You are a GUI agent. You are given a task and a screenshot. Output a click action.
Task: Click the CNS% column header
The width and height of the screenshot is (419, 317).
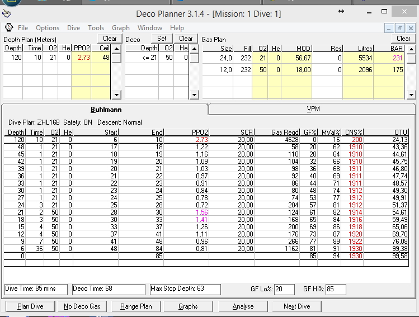pos(352,133)
